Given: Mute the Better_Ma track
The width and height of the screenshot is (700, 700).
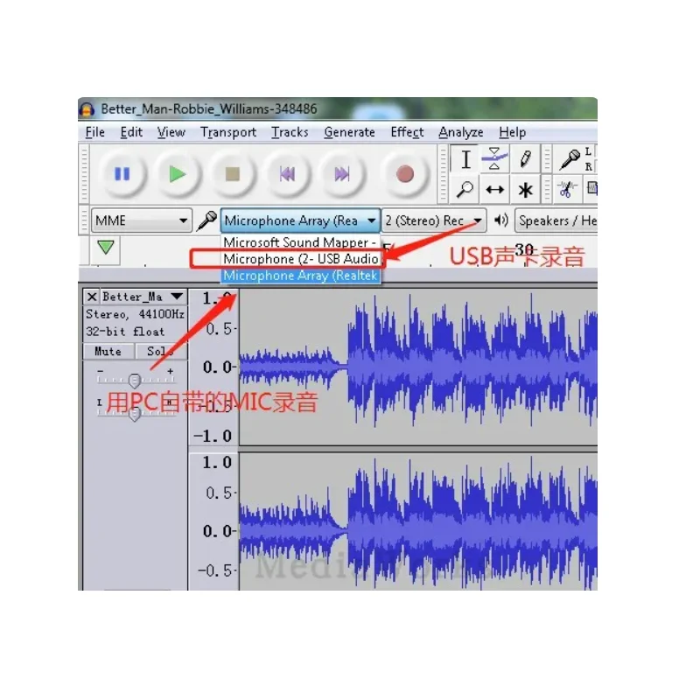Looking at the screenshot, I should (108, 351).
